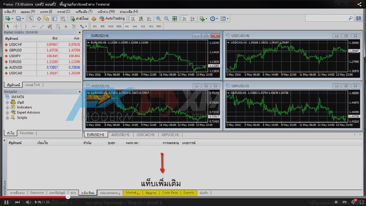Open the แฟ้ม (F) menu
This screenshot has height=206, width=366.
point(10,12)
